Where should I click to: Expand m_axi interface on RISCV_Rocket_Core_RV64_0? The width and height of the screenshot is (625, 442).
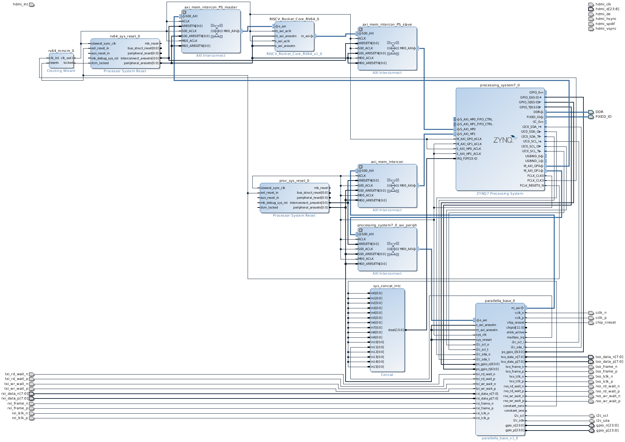pyautogui.click(x=312, y=36)
